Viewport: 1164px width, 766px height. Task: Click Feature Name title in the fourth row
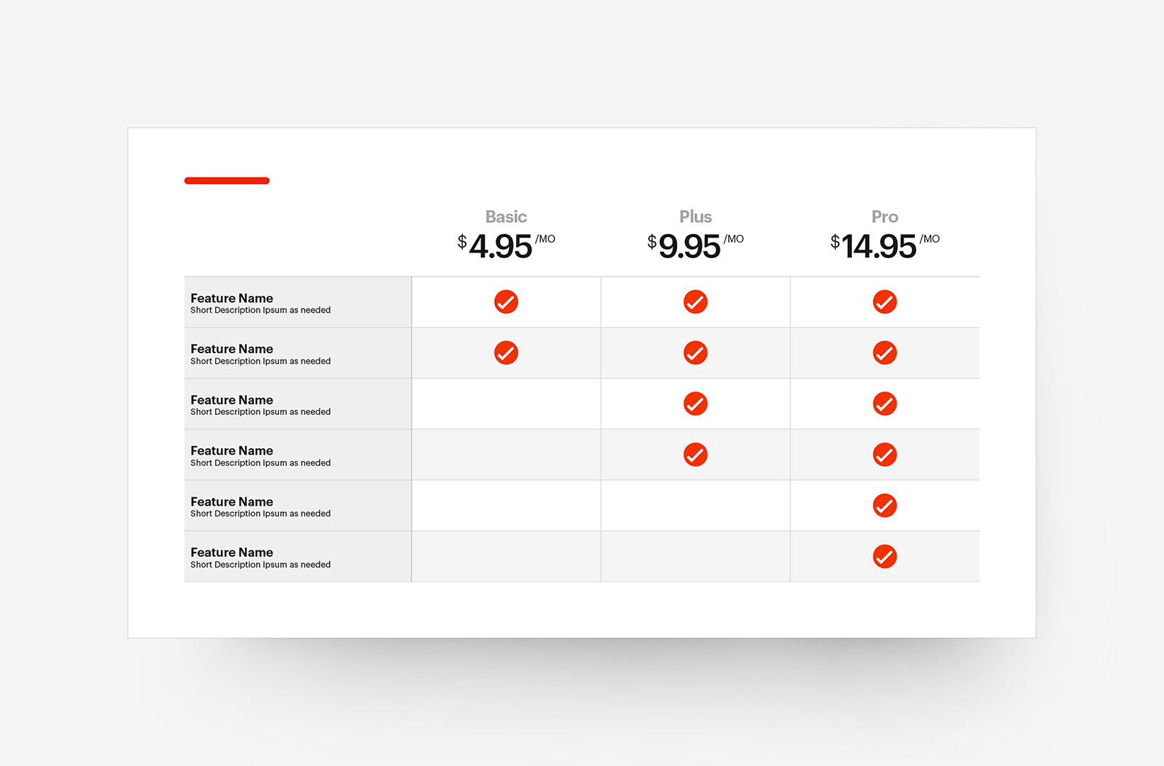coord(231,450)
